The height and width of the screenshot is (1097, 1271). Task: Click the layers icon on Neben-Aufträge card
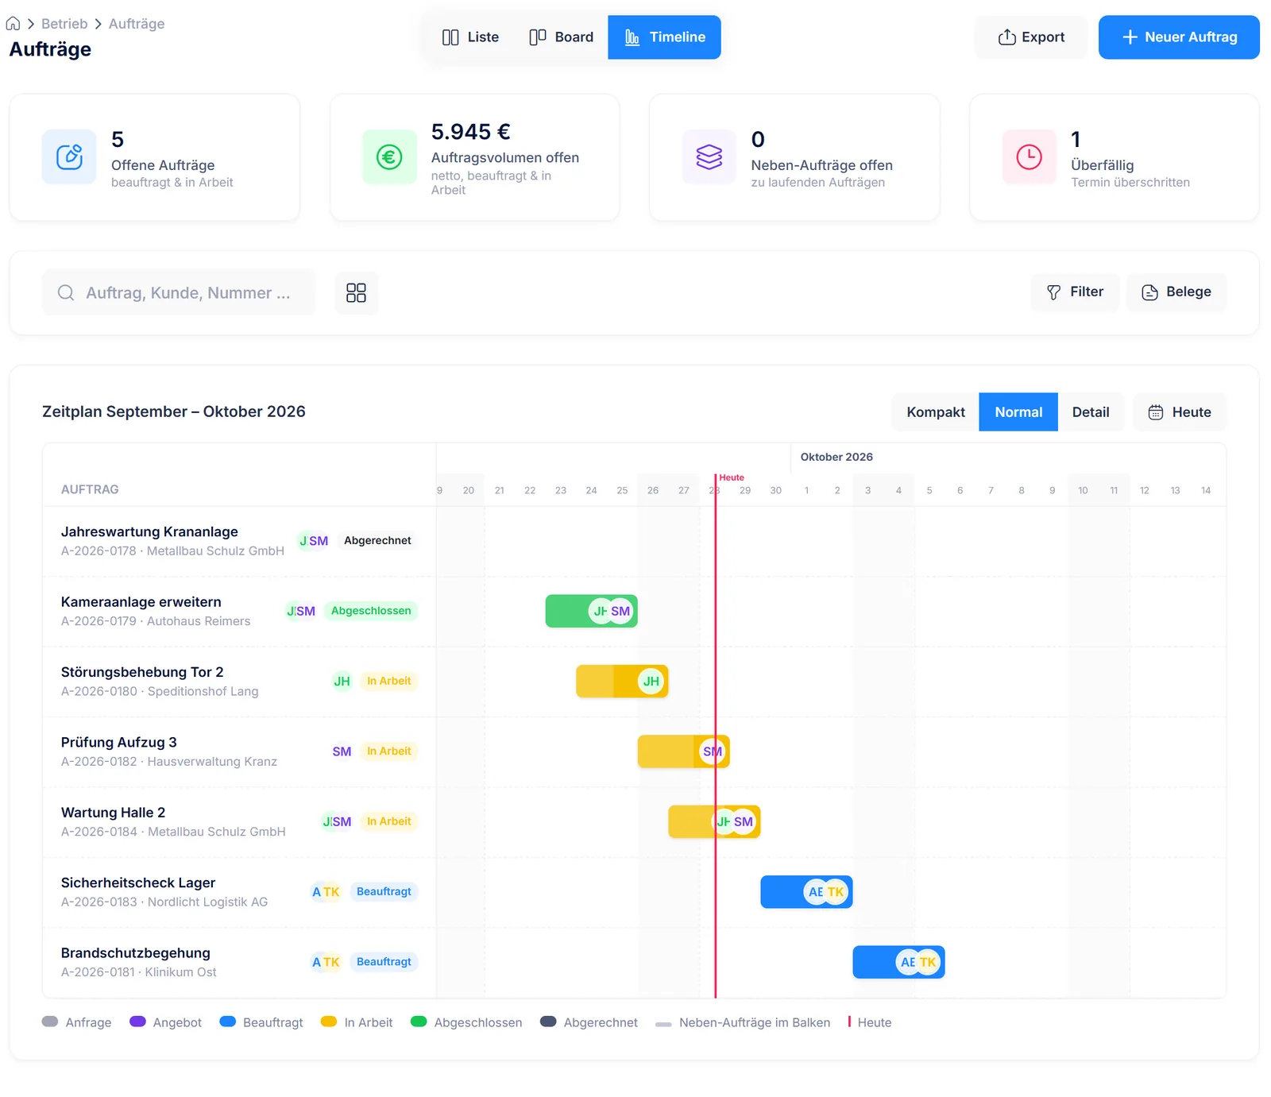pyautogui.click(x=709, y=156)
